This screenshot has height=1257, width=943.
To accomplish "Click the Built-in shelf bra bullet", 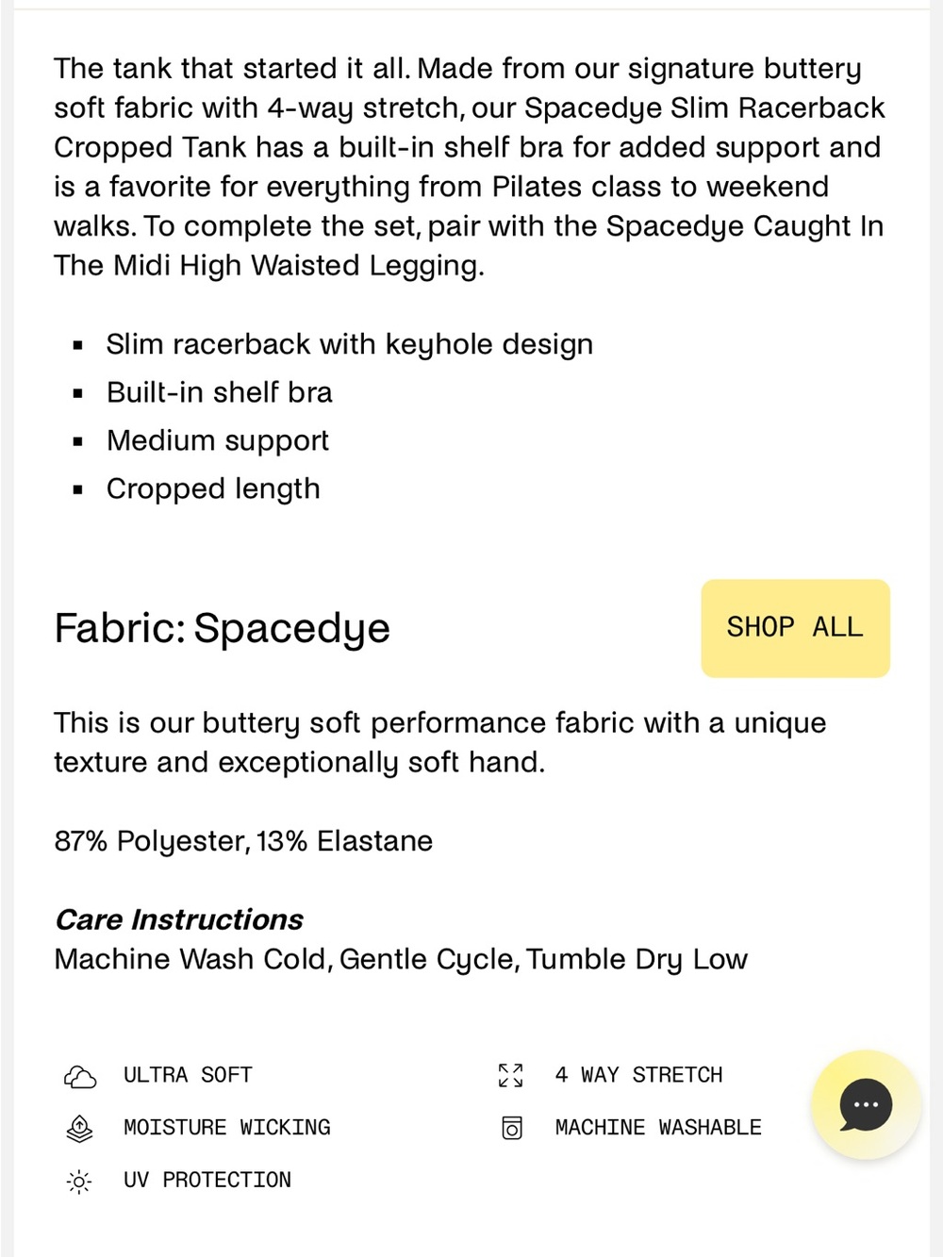I will [x=219, y=392].
